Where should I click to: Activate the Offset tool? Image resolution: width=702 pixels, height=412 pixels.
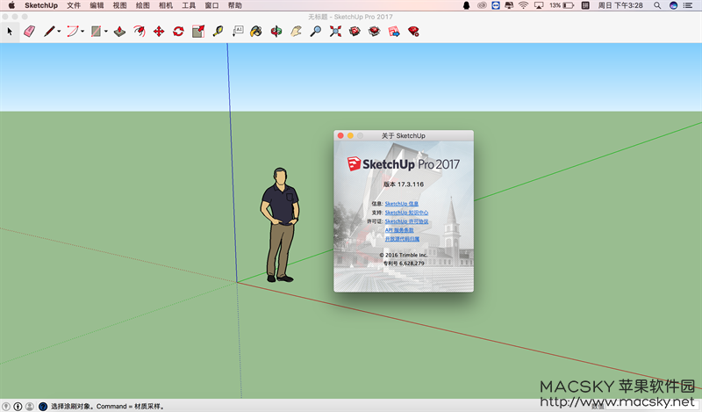point(140,32)
